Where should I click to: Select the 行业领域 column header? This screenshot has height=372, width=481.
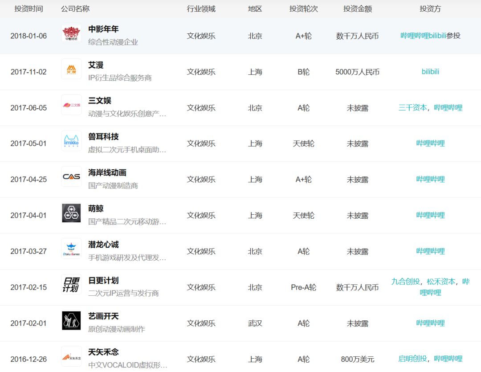(201, 8)
